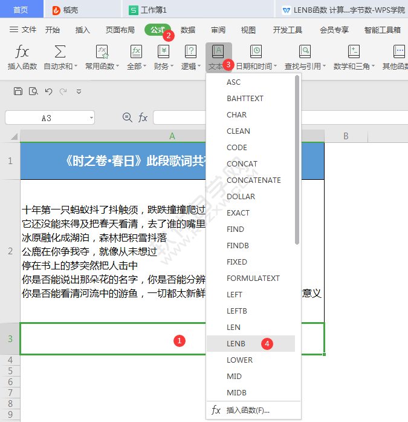408x422 pixels.
Task: Expand the quick access toolbar customize arrow
Action: pyautogui.click(x=79, y=92)
